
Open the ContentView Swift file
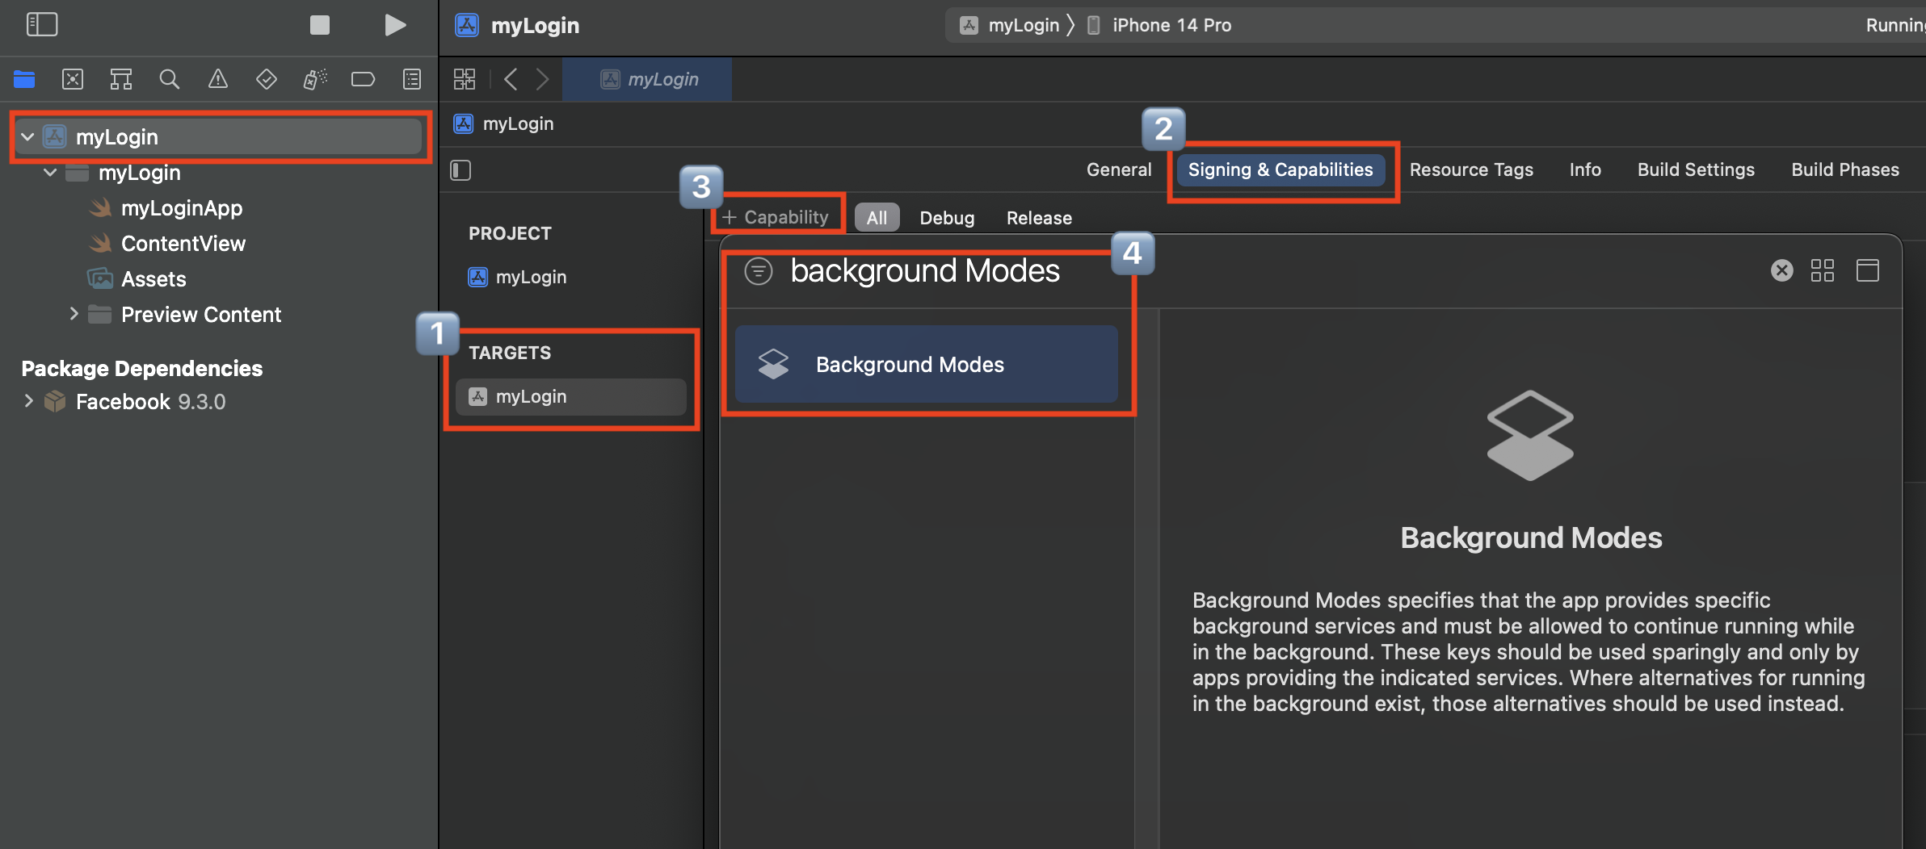(183, 244)
